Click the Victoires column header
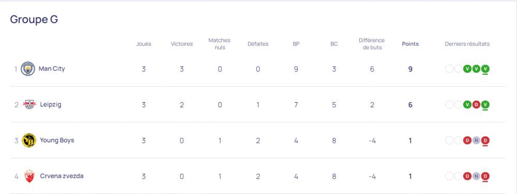The width and height of the screenshot is (517, 194). [181, 44]
